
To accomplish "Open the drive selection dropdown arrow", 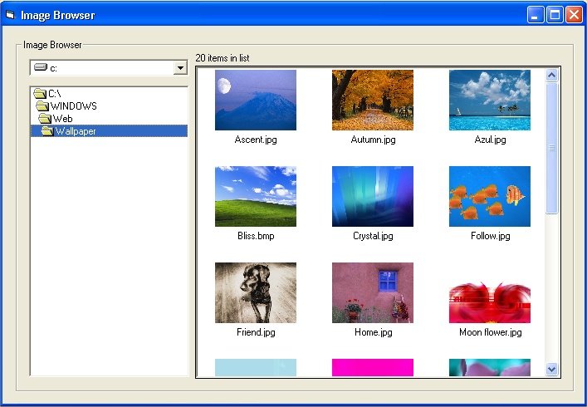I will click(x=180, y=68).
